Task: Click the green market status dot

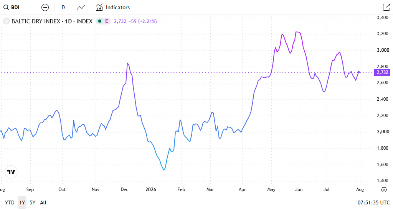Action: click(x=100, y=21)
